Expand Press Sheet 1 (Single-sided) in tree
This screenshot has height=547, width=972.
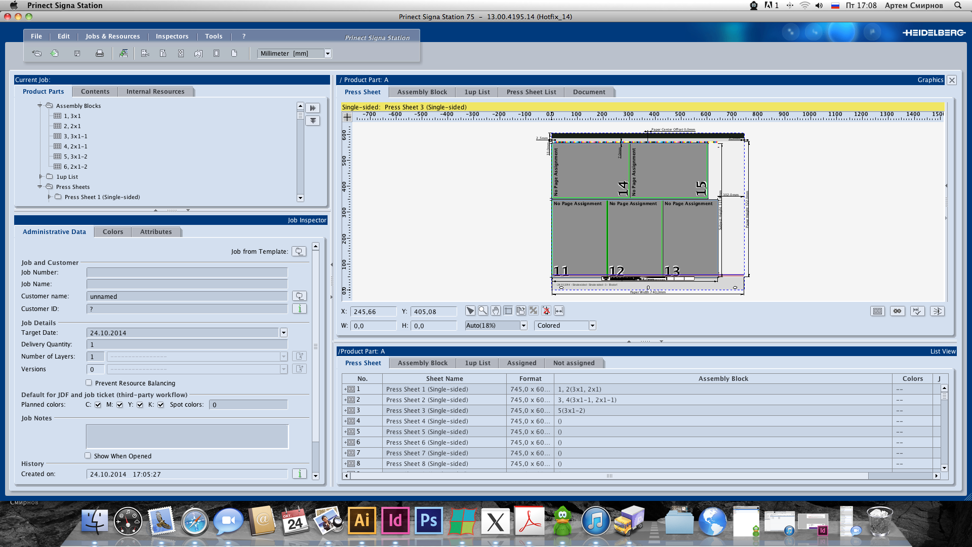pos(49,197)
